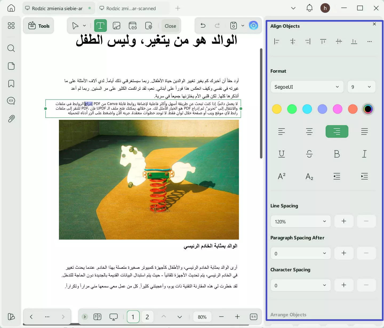Open the font size dropdown
The height and width of the screenshot is (328, 384).
[x=361, y=87]
